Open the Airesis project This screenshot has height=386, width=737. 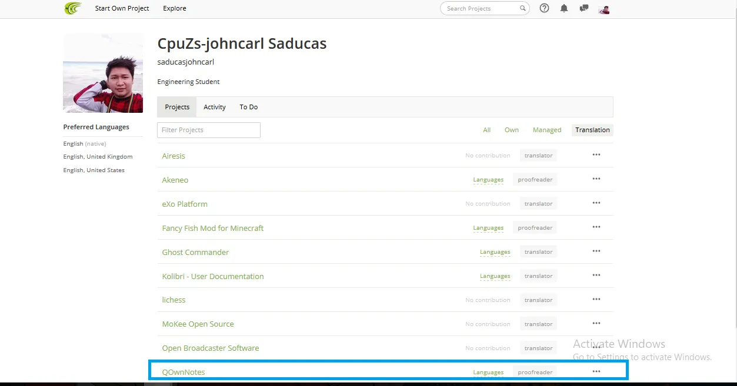[174, 156]
